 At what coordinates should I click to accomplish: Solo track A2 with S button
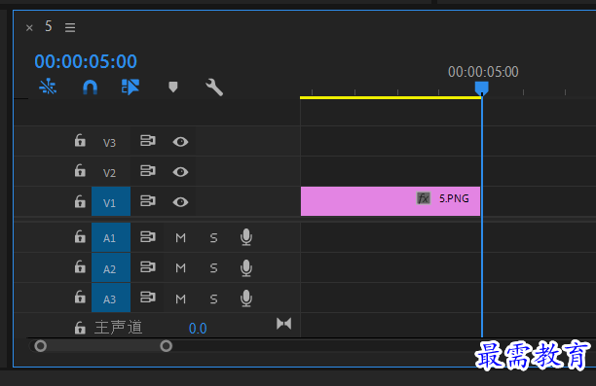(213, 268)
